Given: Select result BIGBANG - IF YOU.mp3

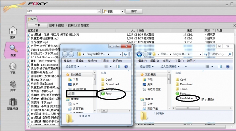Looking at the screenshot, I should click(x=44, y=54).
